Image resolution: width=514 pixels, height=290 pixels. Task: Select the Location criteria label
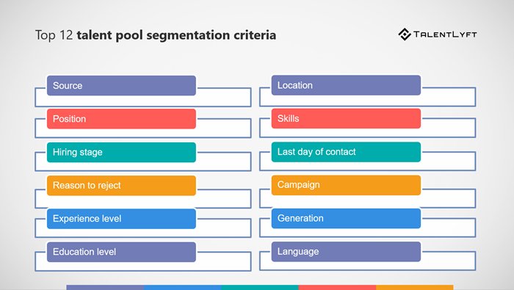click(346, 85)
